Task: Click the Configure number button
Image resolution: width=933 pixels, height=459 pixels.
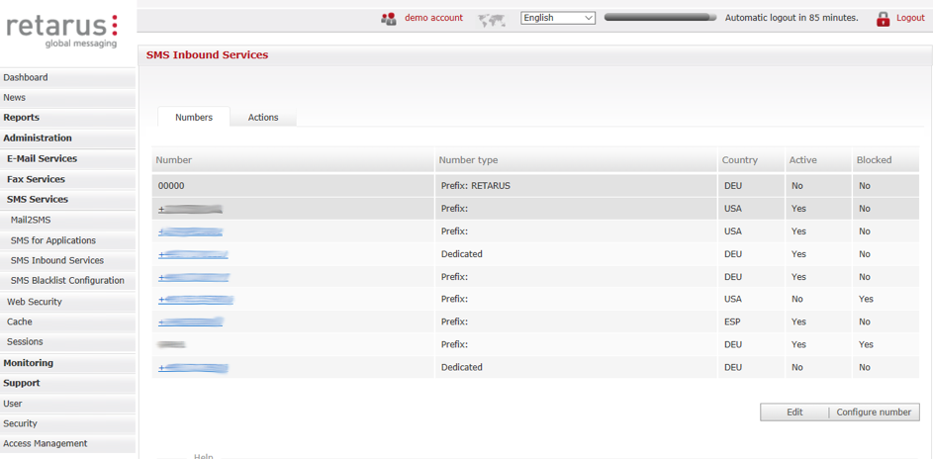Action: [874, 413]
